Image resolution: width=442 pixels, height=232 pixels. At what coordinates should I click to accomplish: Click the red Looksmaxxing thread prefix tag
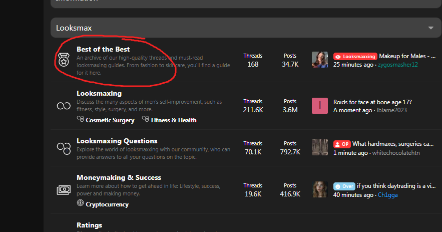tap(355, 57)
